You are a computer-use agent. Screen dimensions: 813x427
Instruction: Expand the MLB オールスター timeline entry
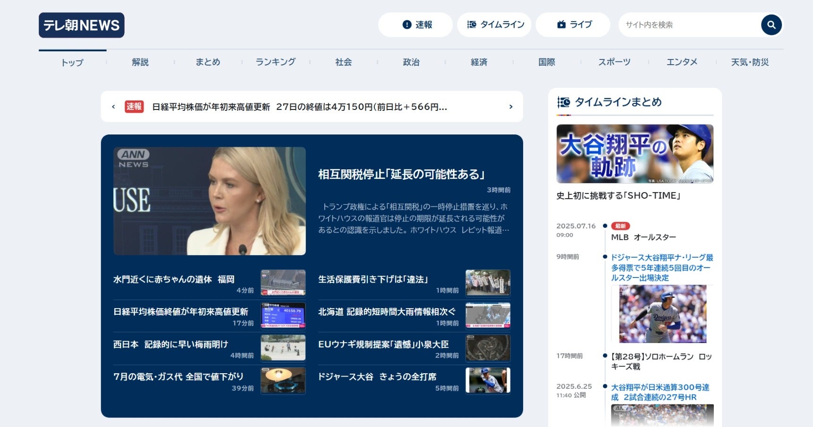[x=645, y=237]
